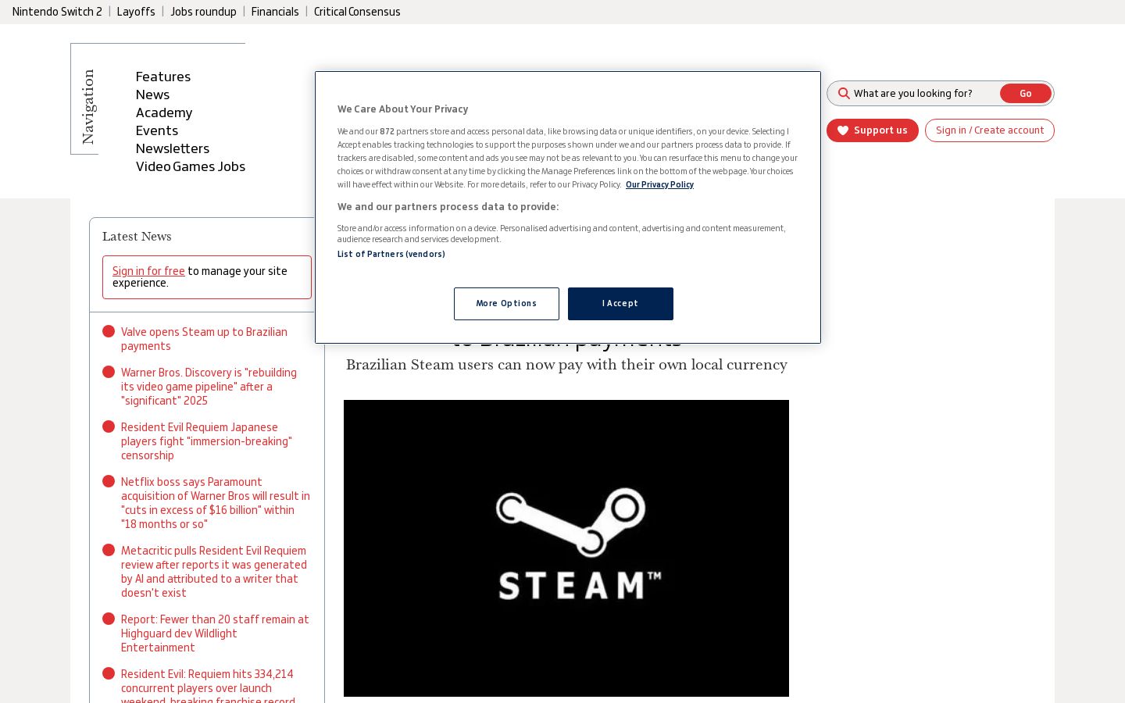Go to Newsletters in navigation
This screenshot has height=703, width=1125.
(173, 148)
